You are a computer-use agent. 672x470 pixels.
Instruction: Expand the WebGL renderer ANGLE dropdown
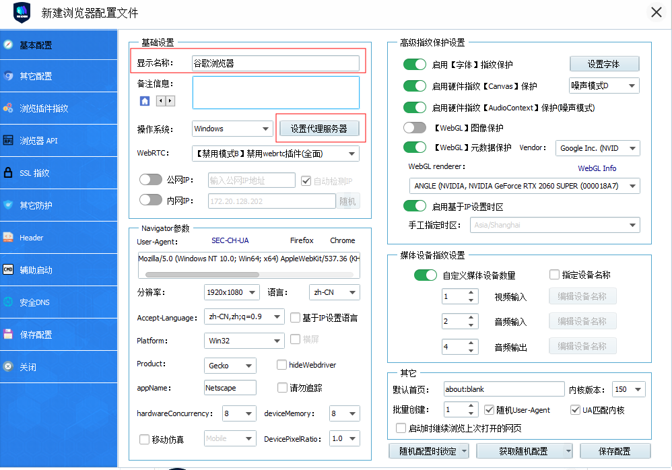point(525,186)
